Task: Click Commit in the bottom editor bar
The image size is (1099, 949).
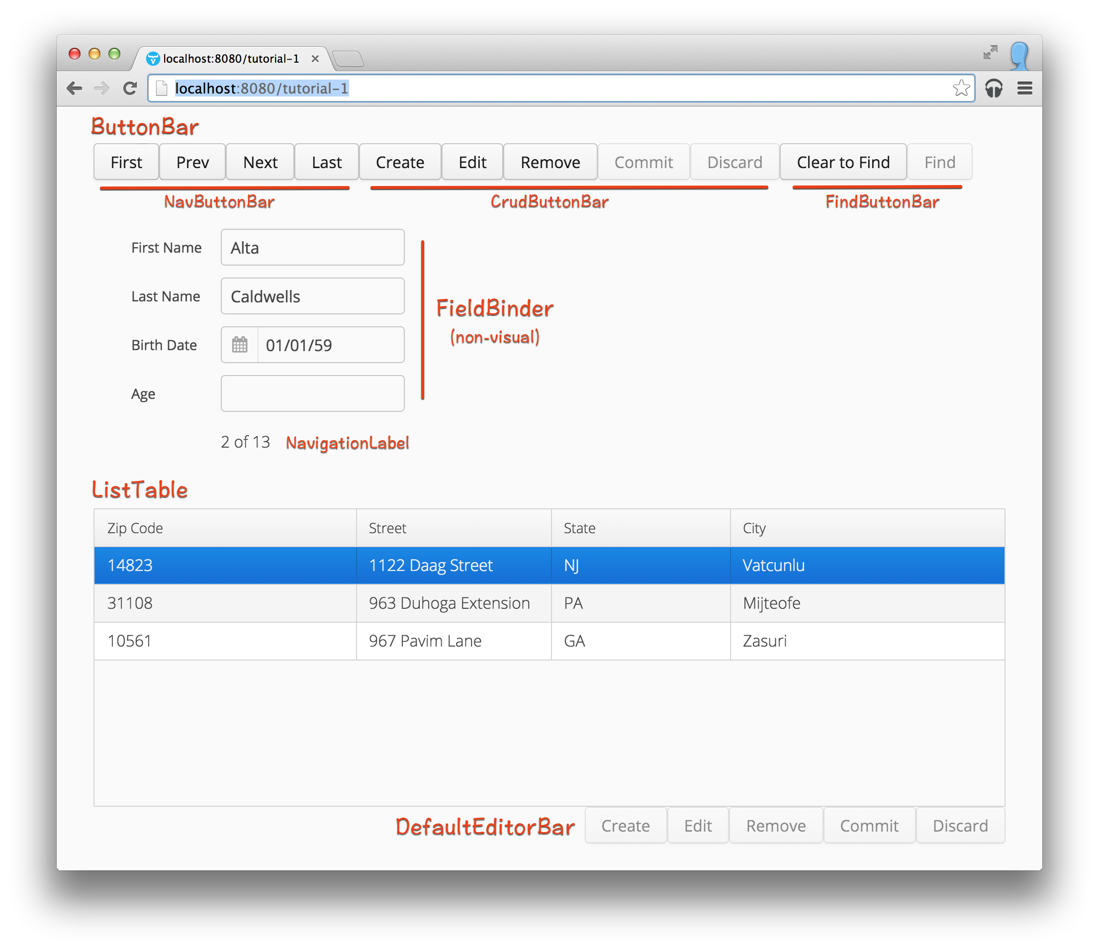Action: pos(869,826)
